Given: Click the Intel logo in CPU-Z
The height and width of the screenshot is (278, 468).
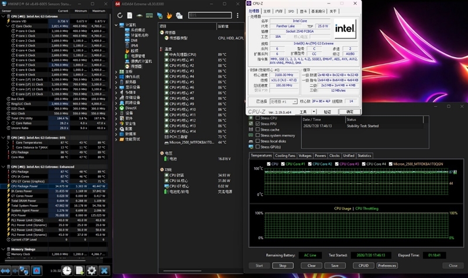Looking at the screenshot, I should tap(345, 29).
